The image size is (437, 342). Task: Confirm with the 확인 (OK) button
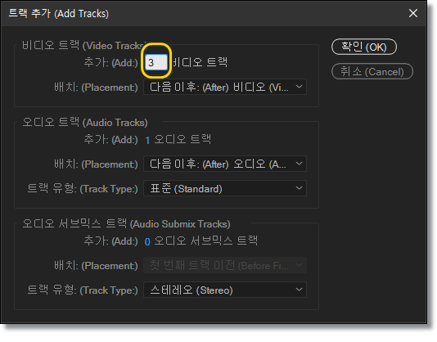click(364, 47)
